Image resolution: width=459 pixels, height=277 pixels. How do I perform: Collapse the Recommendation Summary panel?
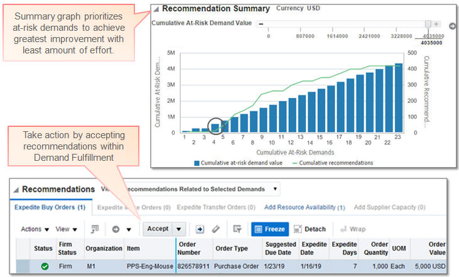[x=156, y=9]
